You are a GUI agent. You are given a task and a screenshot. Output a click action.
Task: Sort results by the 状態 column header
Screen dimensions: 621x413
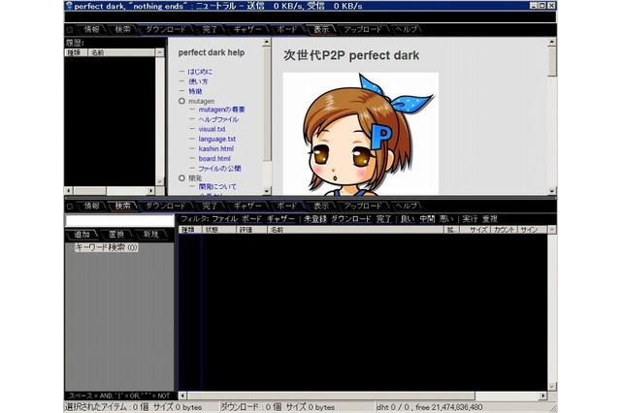click(x=219, y=230)
